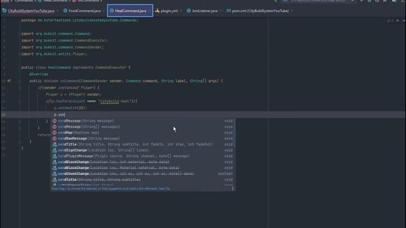Choose sendMessage(String message) from completion list
406x228 pixels.
[143, 121]
